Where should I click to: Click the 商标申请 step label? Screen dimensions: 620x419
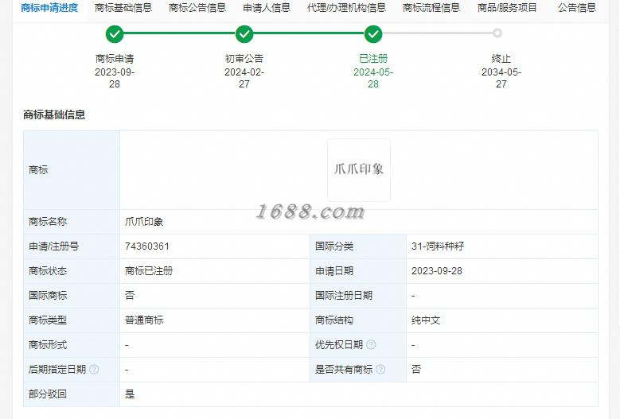click(x=115, y=59)
